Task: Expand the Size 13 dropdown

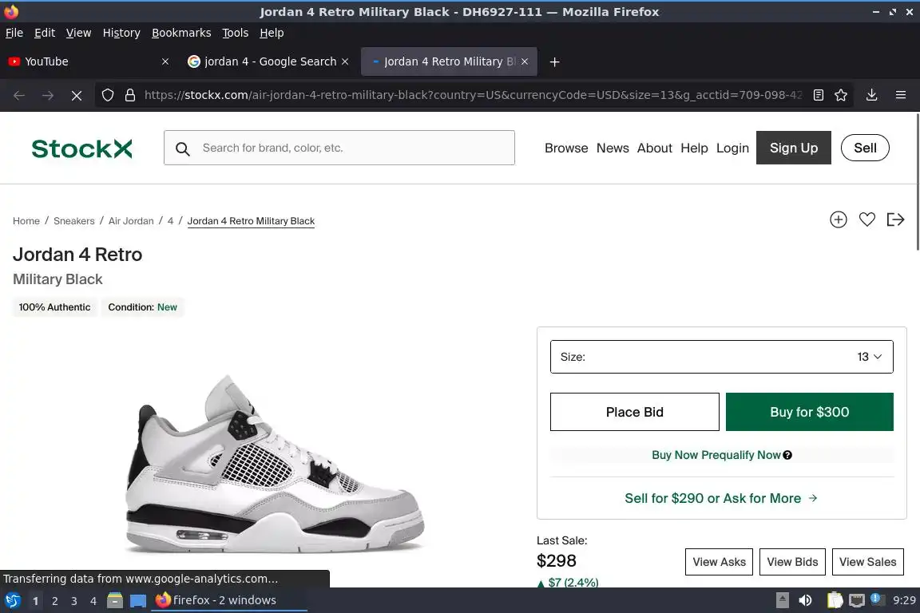Action: pos(722,357)
